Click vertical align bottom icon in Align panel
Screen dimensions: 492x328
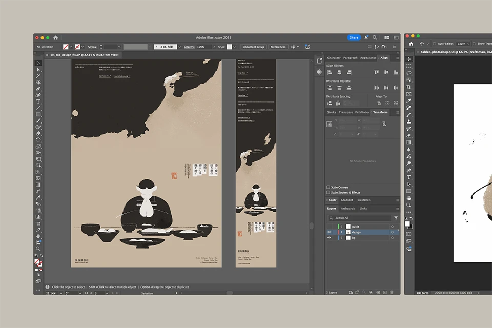tap(396, 72)
